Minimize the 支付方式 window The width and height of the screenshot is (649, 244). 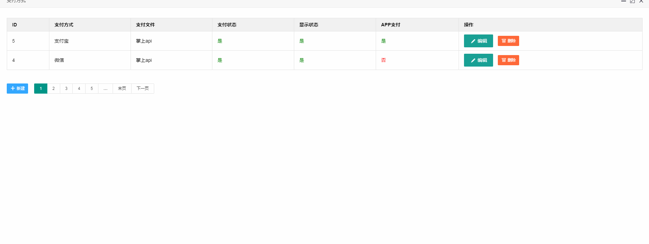[x=623, y=1]
